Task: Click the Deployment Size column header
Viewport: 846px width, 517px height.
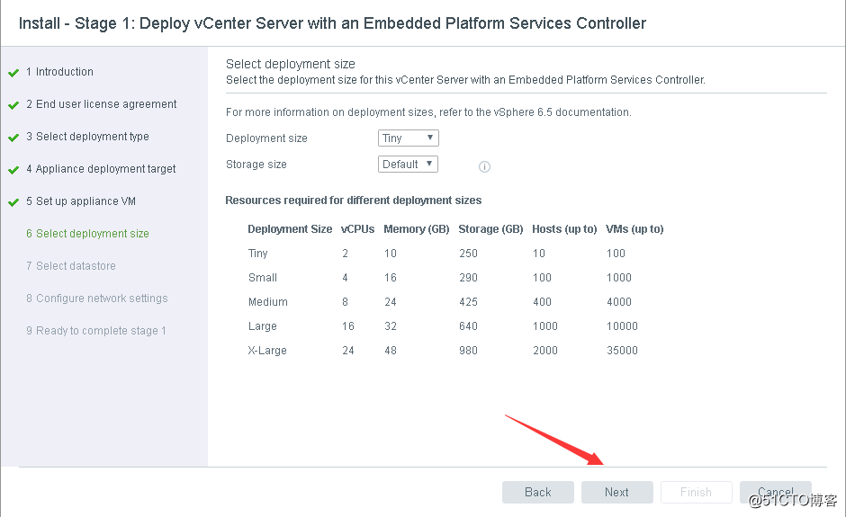Action: (290, 229)
